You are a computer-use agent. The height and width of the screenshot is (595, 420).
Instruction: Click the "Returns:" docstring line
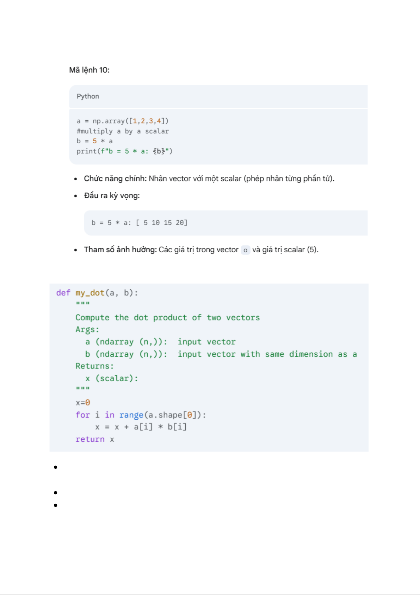(94, 366)
